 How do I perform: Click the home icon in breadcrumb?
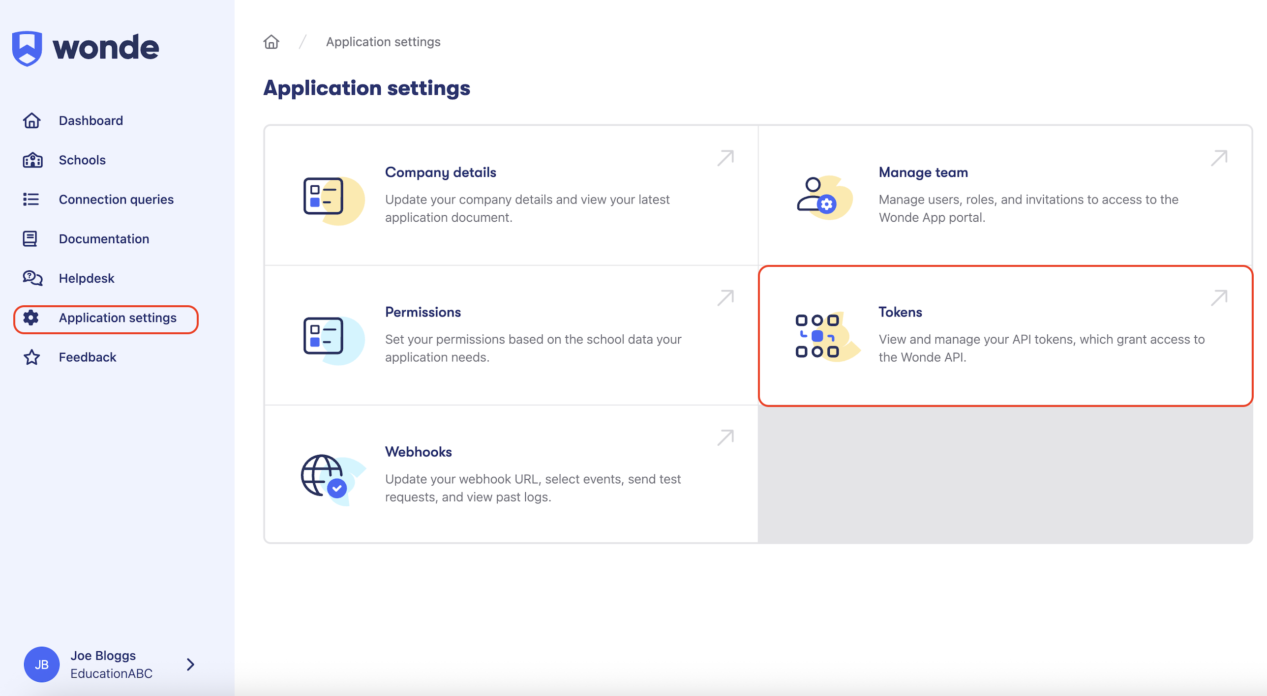pyautogui.click(x=271, y=42)
